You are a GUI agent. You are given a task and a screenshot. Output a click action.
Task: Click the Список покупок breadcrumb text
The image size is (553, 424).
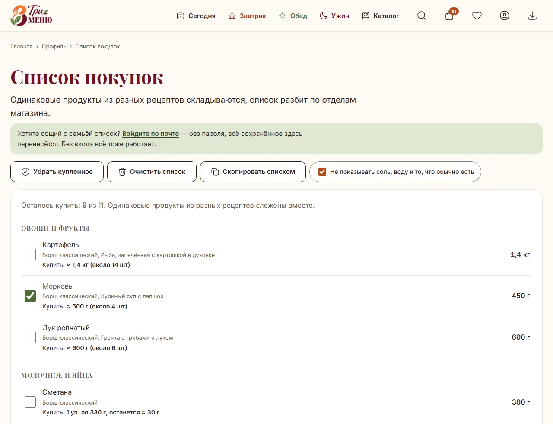(98, 47)
